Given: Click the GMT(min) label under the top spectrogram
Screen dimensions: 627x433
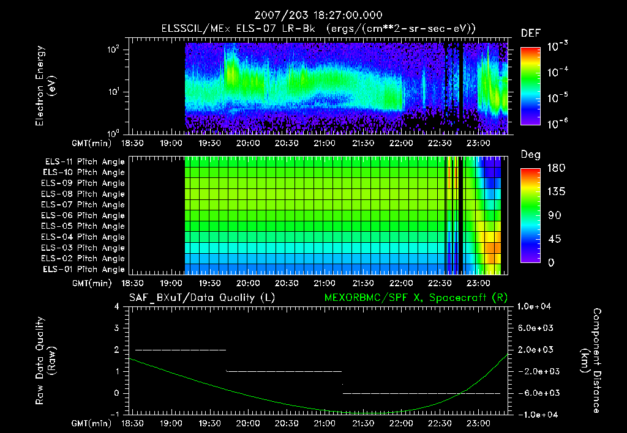Looking at the screenshot, I should coord(92,143).
